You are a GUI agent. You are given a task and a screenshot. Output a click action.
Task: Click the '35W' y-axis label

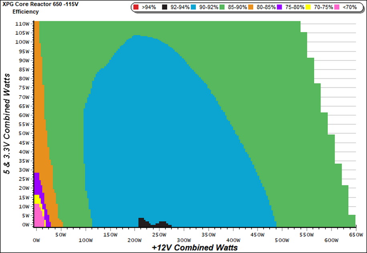click(24, 161)
